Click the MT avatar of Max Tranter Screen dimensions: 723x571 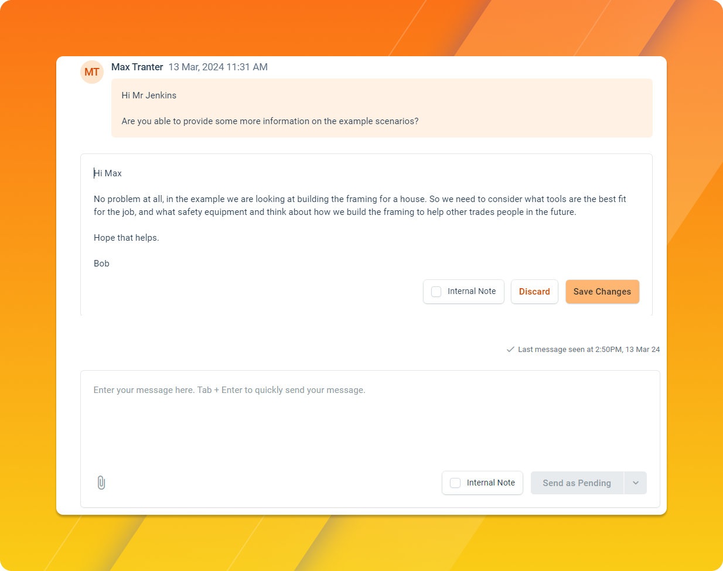[92, 72]
